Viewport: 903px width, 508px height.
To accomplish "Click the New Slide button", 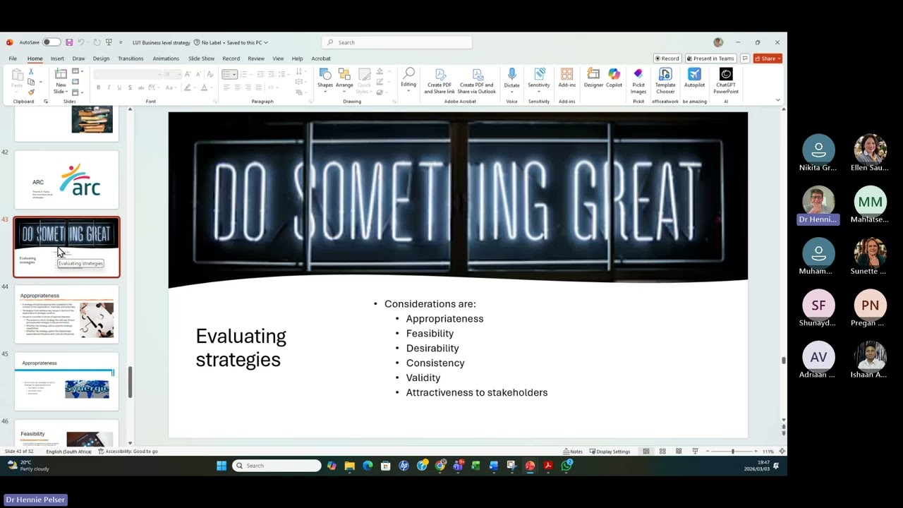I will pyautogui.click(x=61, y=82).
